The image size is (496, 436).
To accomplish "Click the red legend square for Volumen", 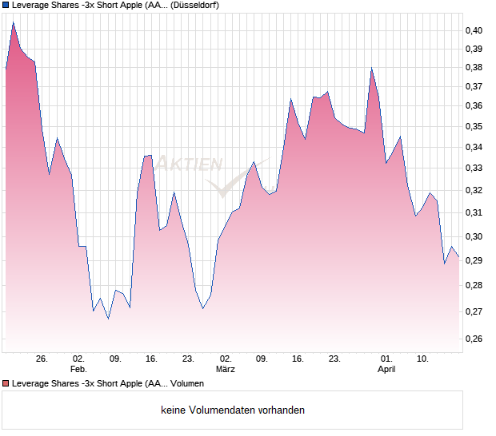I will pyautogui.click(x=6, y=383).
